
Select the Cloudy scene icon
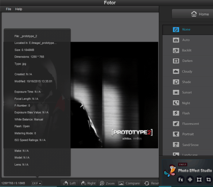click(176, 72)
